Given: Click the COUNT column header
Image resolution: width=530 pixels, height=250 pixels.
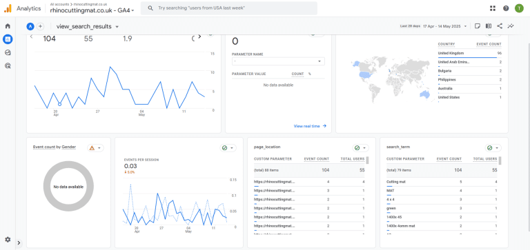Looking at the screenshot, I should pyautogui.click(x=297, y=74).
